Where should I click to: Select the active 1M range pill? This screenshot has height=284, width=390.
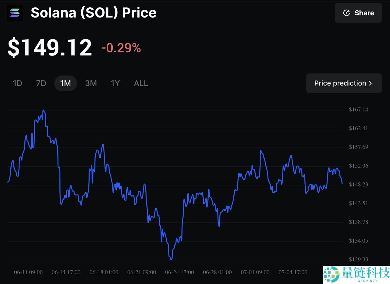click(66, 83)
